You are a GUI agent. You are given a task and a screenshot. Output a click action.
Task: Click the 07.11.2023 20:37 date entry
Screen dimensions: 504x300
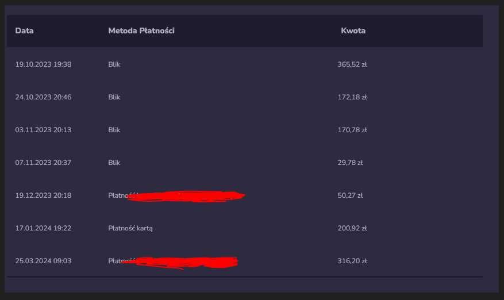coord(43,163)
